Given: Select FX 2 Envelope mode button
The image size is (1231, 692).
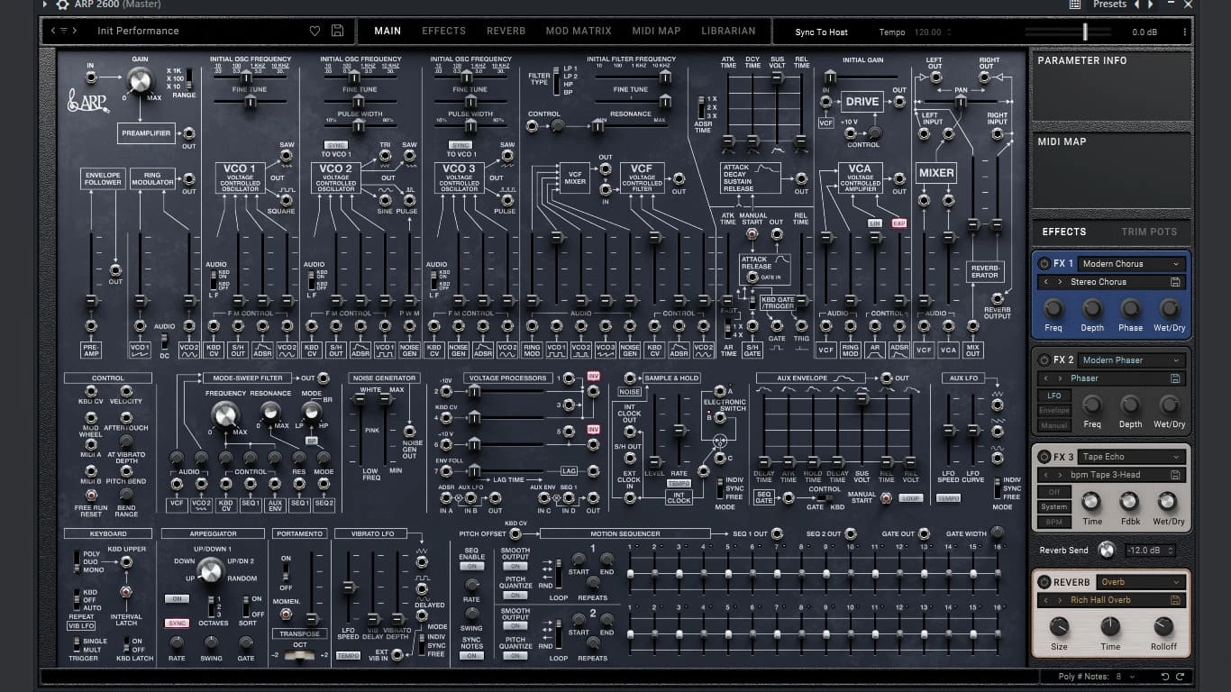Looking at the screenshot, I should pyautogui.click(x=1054, y=411).
